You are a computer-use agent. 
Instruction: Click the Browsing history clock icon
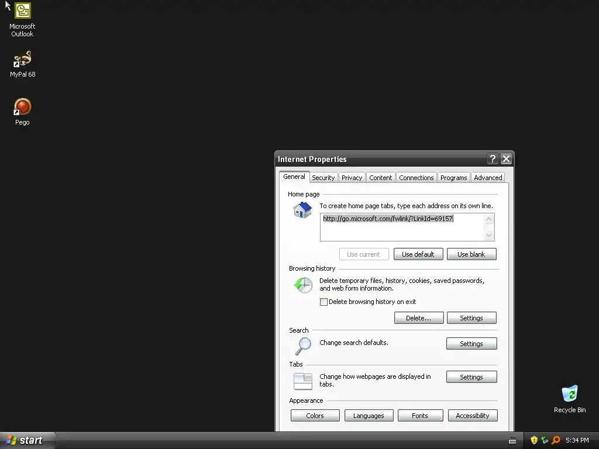point(304,285)
